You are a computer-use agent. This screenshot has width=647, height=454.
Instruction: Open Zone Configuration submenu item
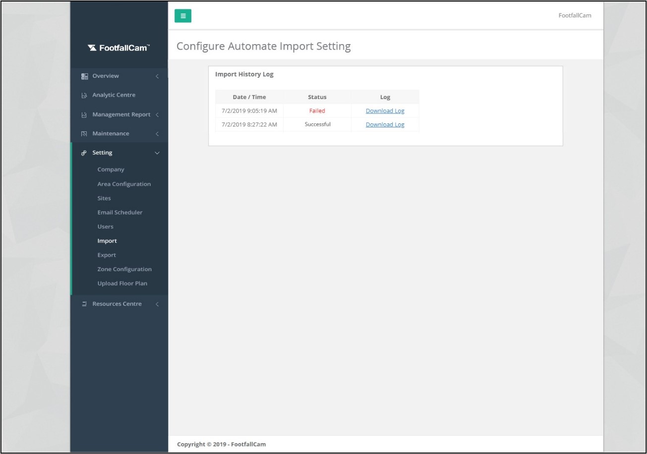[124, 269]
